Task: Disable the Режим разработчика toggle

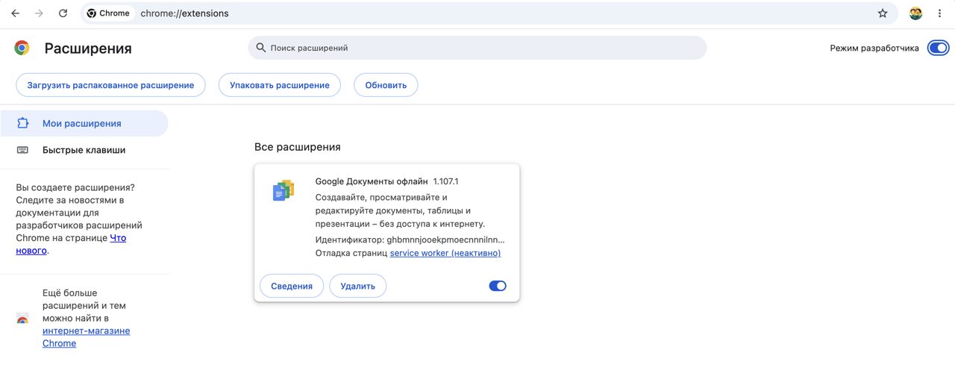Action: click(938, 48)
